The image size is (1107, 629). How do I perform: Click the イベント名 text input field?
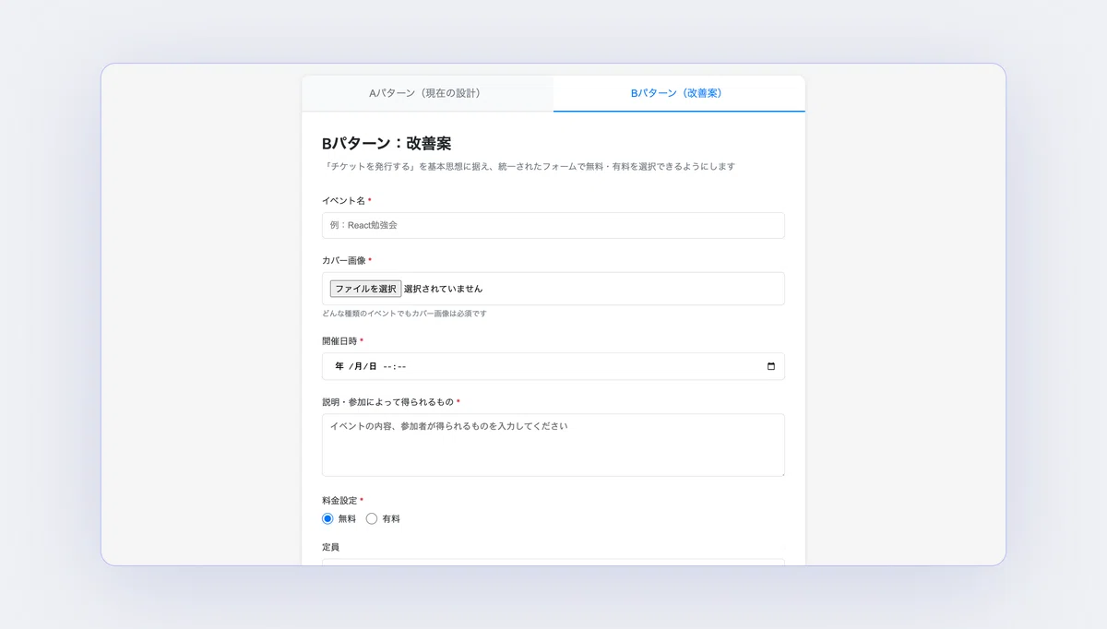tap(553, 225)
